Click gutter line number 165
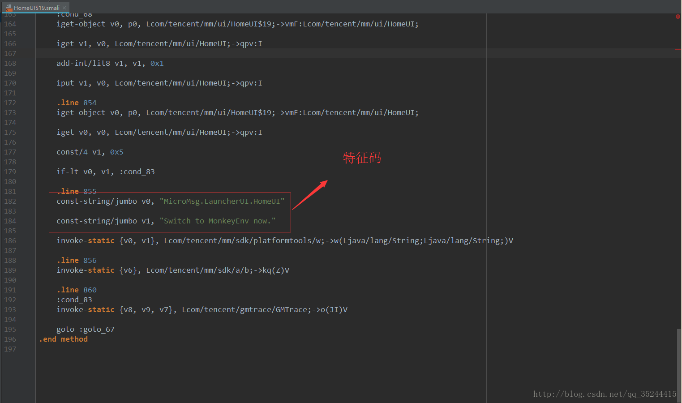 (10, 34)
